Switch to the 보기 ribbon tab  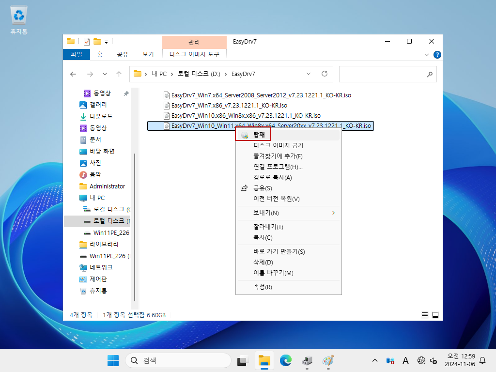[x=148, y=54]
